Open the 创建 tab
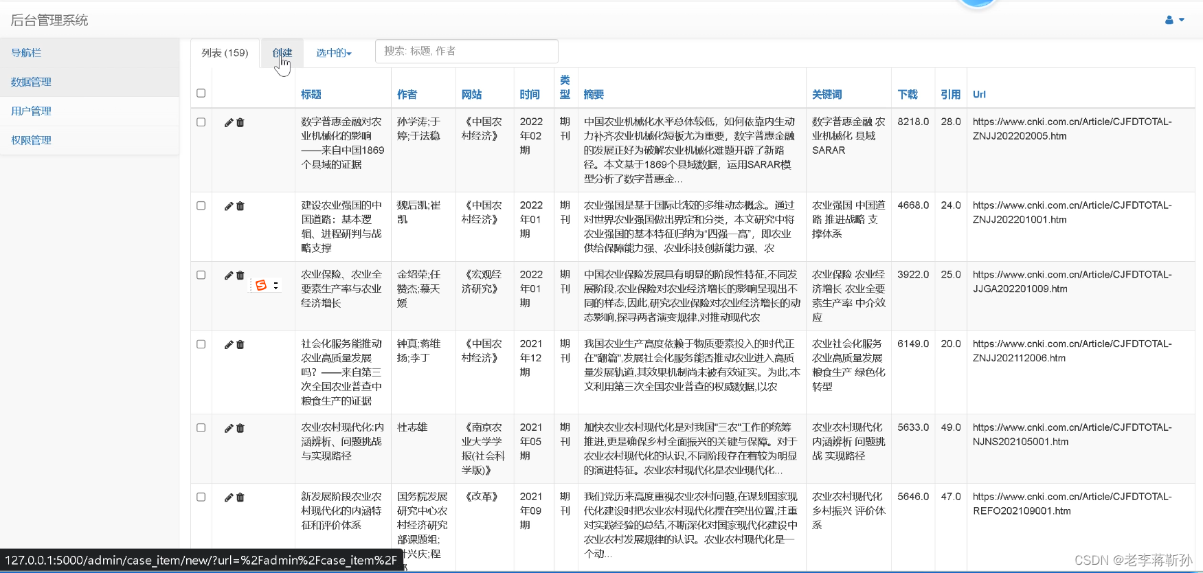Image resolution: width=1203 pixels, height=573 pixels. tap(282, 53)
